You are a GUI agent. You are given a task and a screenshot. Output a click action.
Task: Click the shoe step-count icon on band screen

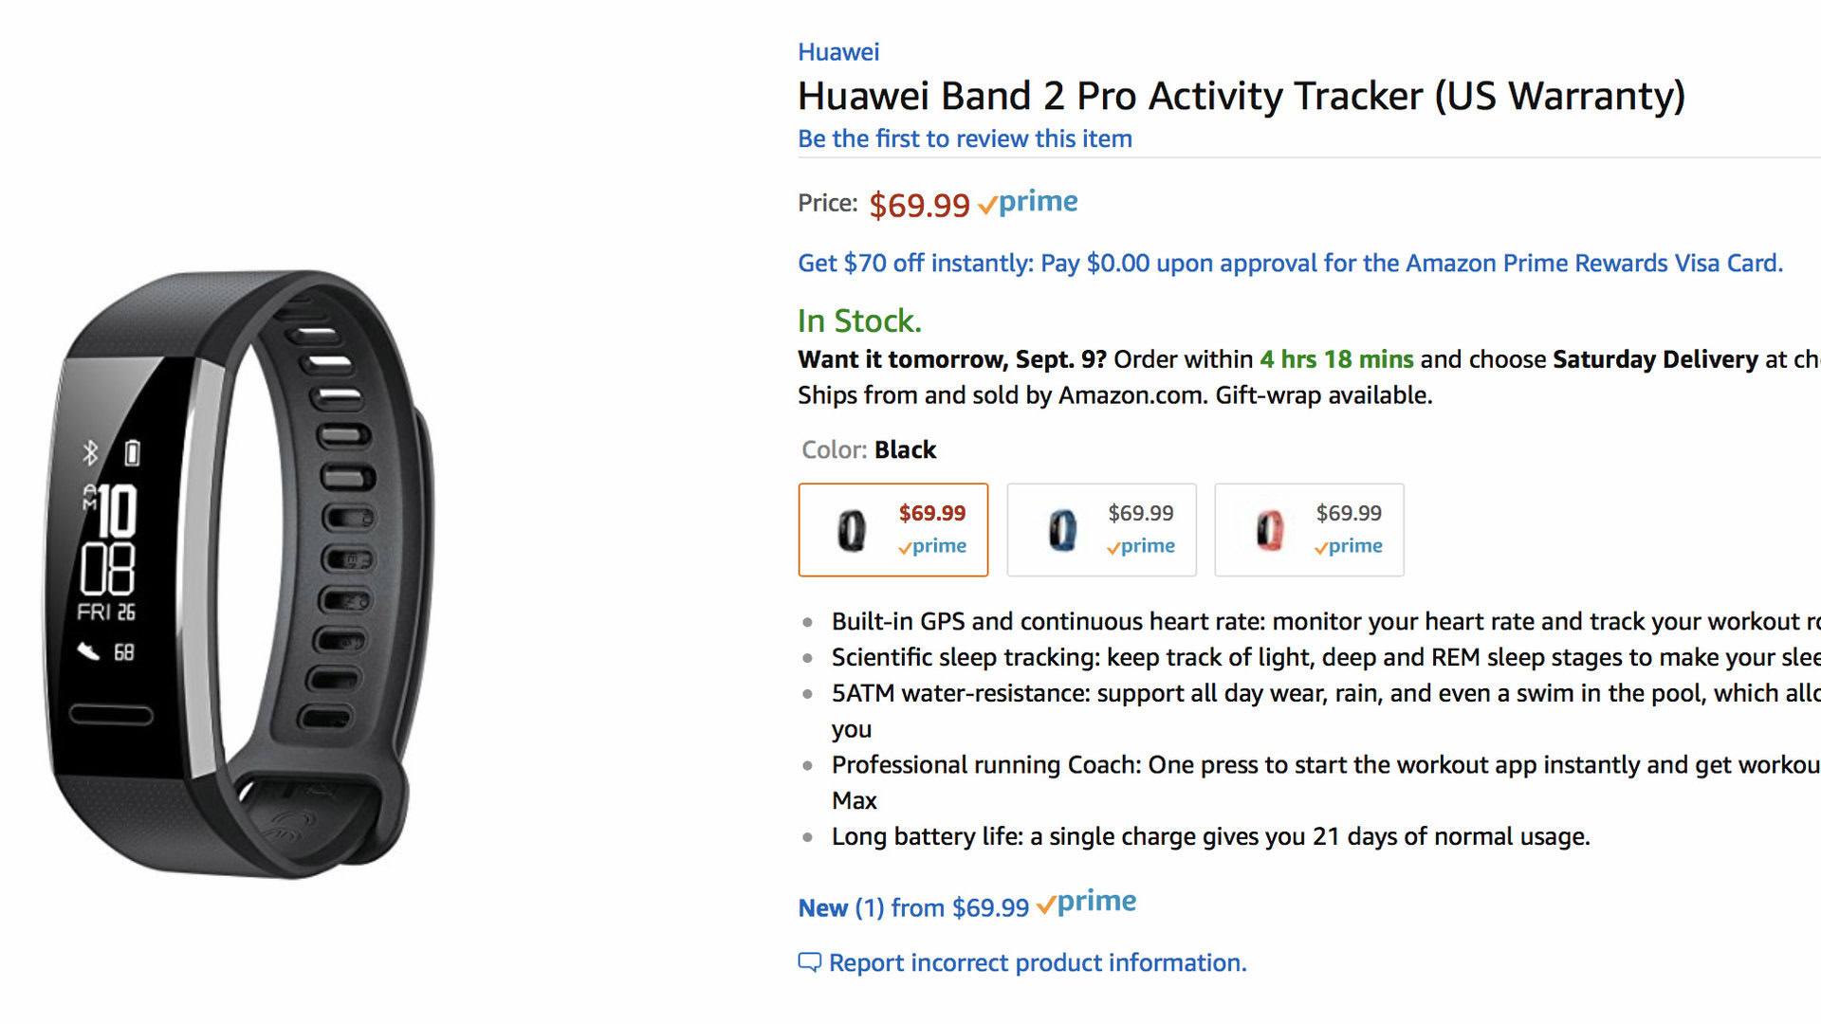(88, 651)
